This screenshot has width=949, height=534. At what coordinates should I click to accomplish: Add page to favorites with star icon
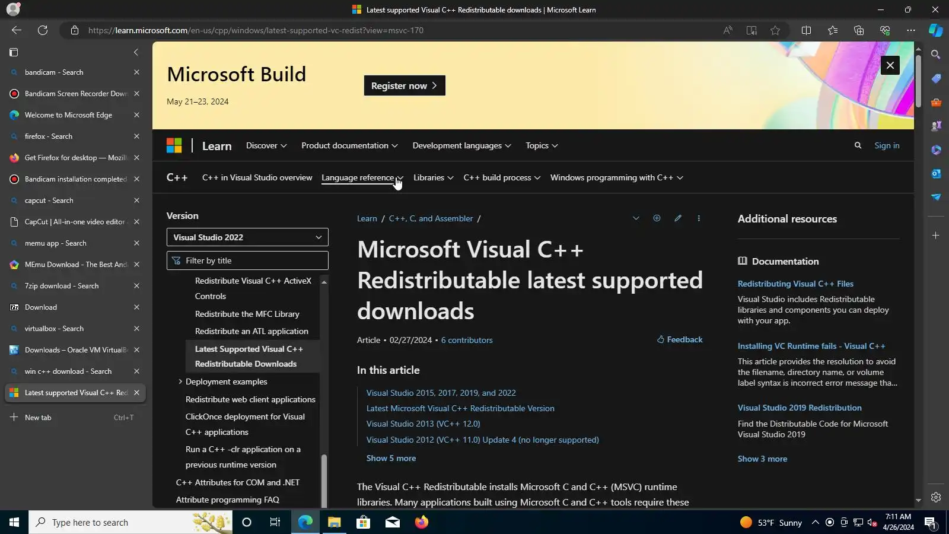point(775,30)
